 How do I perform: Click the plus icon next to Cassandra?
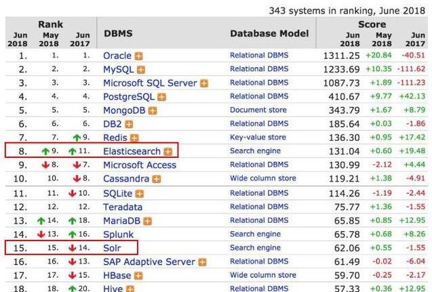(x=157, y=179)
